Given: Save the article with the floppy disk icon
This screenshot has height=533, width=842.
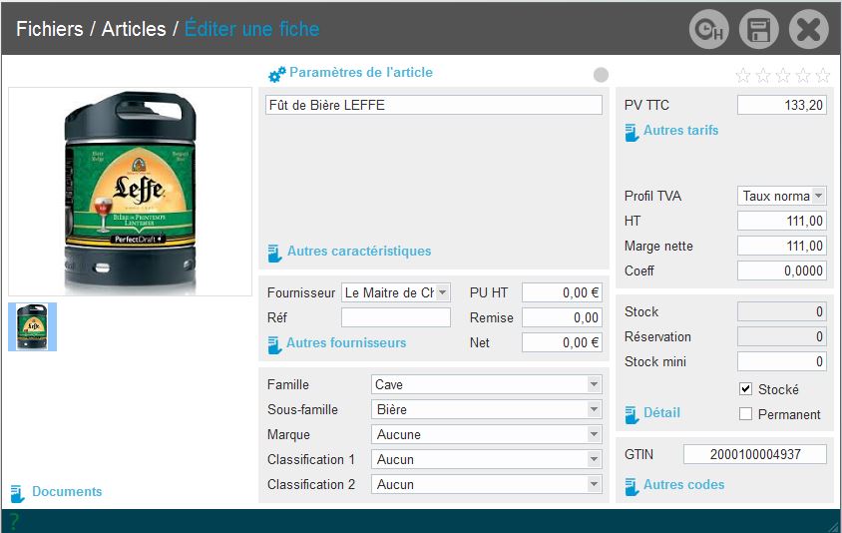Looking at the screenshot, I should tap(759, 30).
